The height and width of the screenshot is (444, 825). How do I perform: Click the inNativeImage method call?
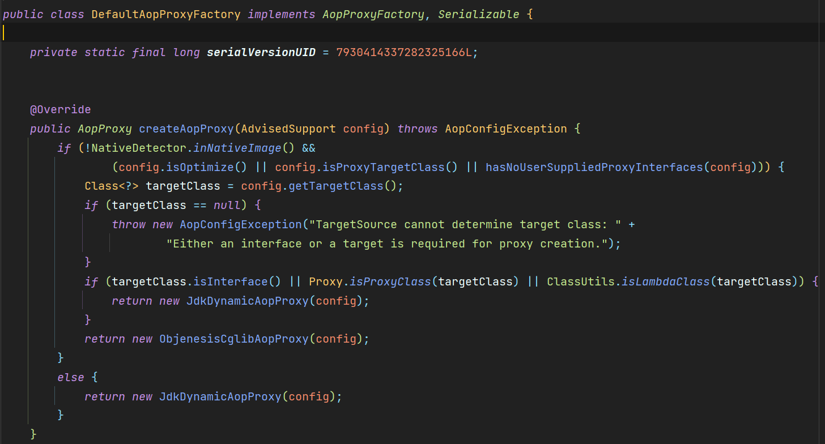[x=237, y=148]
